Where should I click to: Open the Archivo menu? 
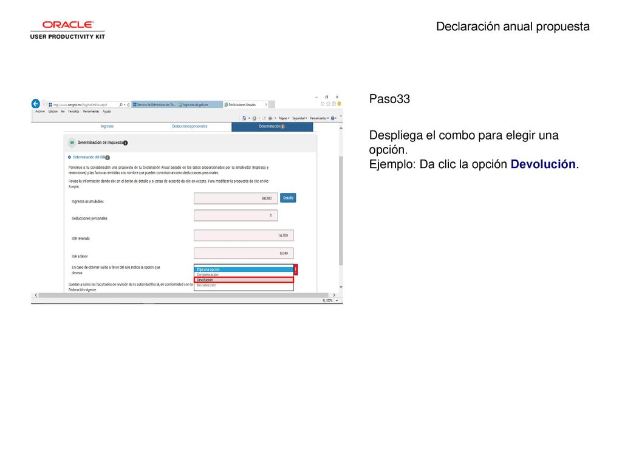click(x=40, y=112)
